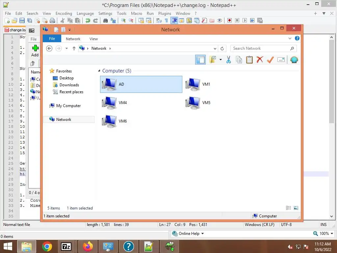
Task: Click the Print icon in Notepad++ toolbar
Action: [52, 20]
